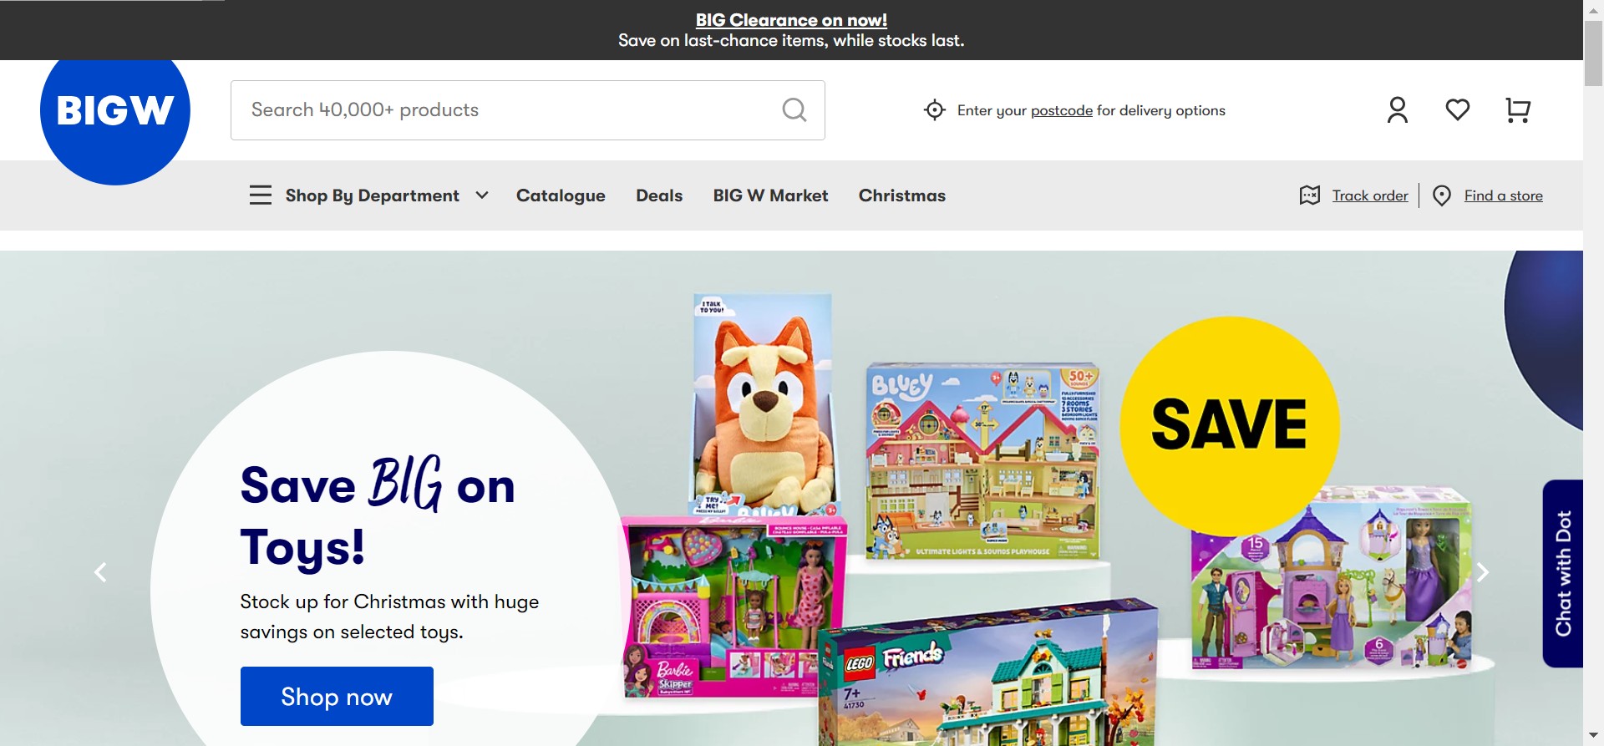Click the postcode link
Image resolution: width=1604 pixels, height=746 pixels.
point(1061,110)
